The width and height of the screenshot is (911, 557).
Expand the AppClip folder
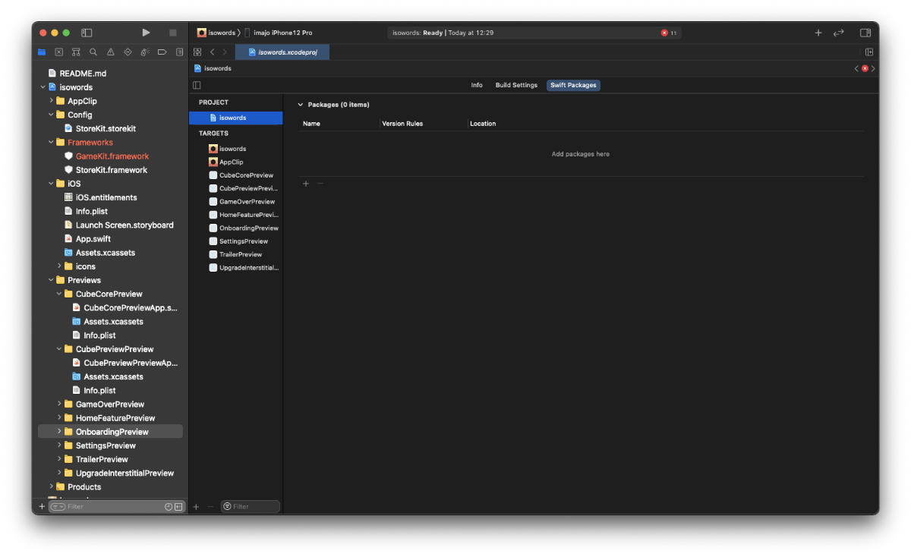(52, 101)
